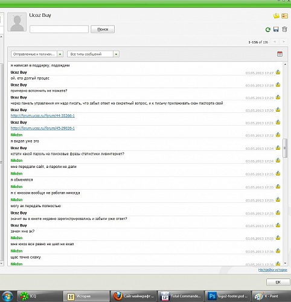Click the message list scrollbar thumb
Image resolution: width=291 pixels, height=302 pixels.
click(x=285, y=148)
